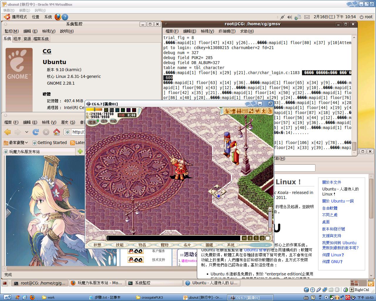Viewport: 376px width, 301px height.
Task: Click the volume icon in the GNOME panel
Action: click(x=290, y=17)
